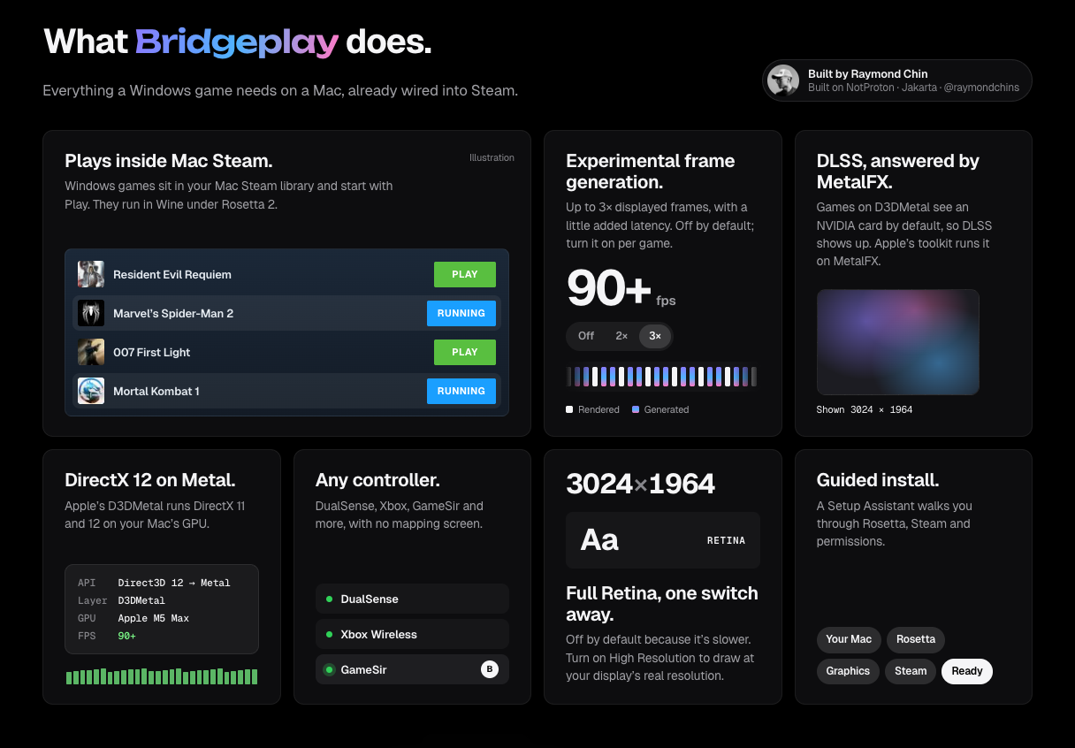Click the Xbox Wireless controller row
The image size is (1075, 748).
coord(412,634)
